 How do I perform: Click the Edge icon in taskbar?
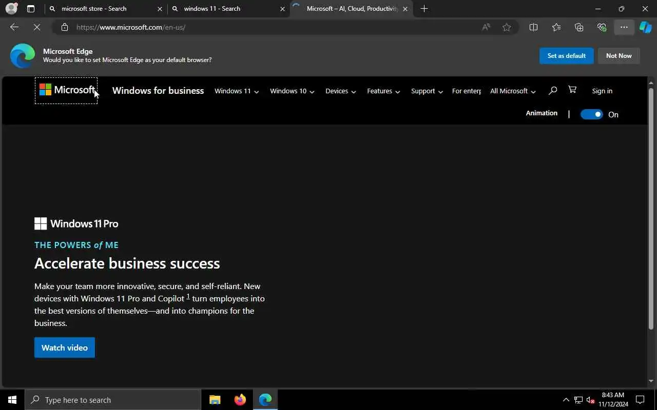265,400
